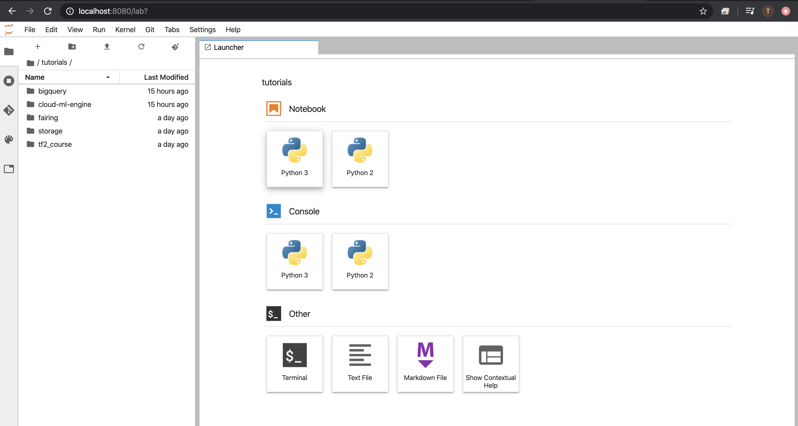Sort files by Last Modified column
The height and width of the screenshot is (426, 798).
coord(157,77)
